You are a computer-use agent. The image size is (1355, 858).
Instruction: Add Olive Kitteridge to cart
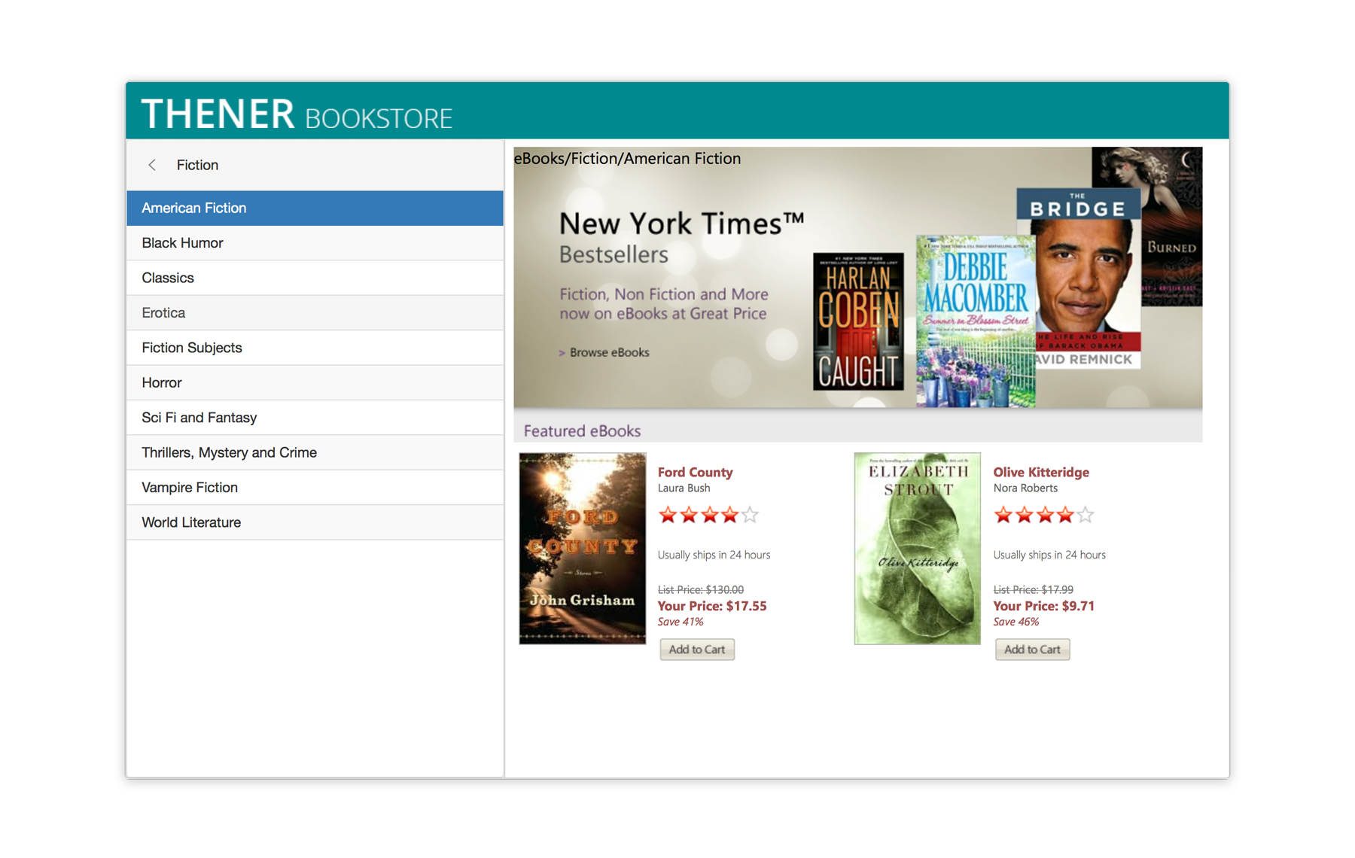1032,650
